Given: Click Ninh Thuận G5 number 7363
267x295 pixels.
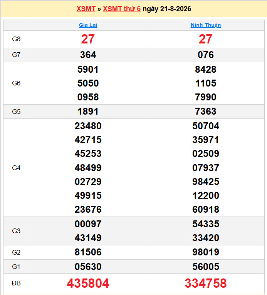Looking at the screenshot, I should [x=206, y=112].
